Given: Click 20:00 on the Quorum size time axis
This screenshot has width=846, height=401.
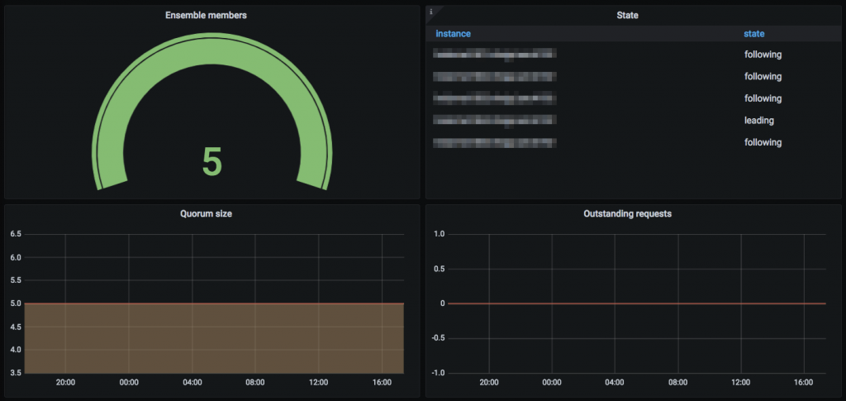Looking at the screenshot, I should (x=65, y=382).
